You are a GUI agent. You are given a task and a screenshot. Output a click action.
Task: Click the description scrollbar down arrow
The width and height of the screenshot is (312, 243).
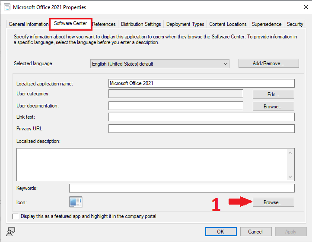coord(290,177)
